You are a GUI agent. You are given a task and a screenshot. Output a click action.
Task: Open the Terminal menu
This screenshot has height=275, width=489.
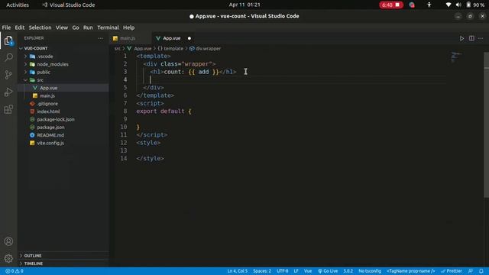click(x=108, y=27)
